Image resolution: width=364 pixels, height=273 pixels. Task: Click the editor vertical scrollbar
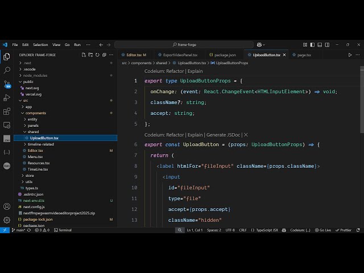(x=362, y=100)
